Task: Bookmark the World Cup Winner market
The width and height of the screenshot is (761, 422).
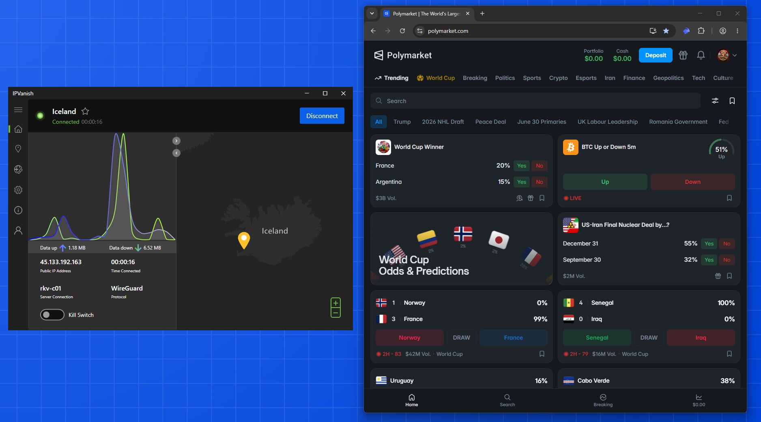Action: (x=542, y=198)
